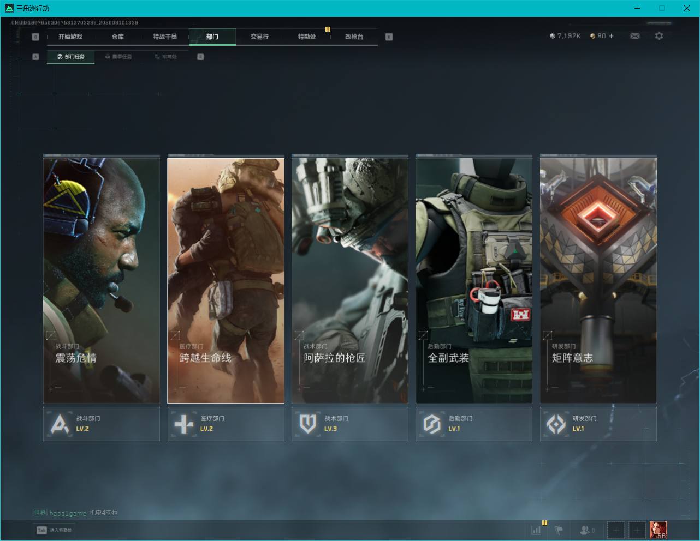700x541 pixels.
Task: Click the first empty squad slot plus
Action: (615, 530)
